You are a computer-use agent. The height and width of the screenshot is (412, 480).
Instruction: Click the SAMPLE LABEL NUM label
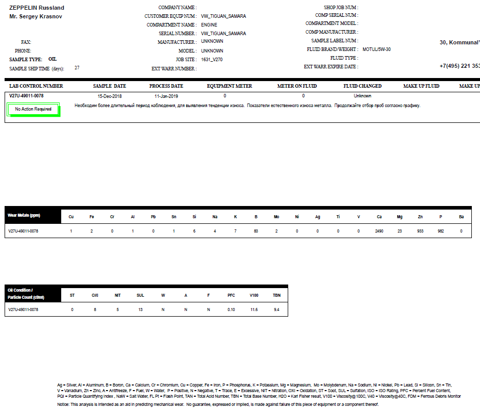point(335,40)
